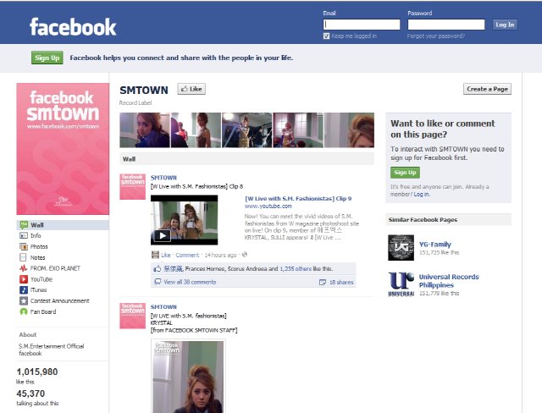Click the Facebook logo in header
The image size is (542, 413).
point(73,27)
